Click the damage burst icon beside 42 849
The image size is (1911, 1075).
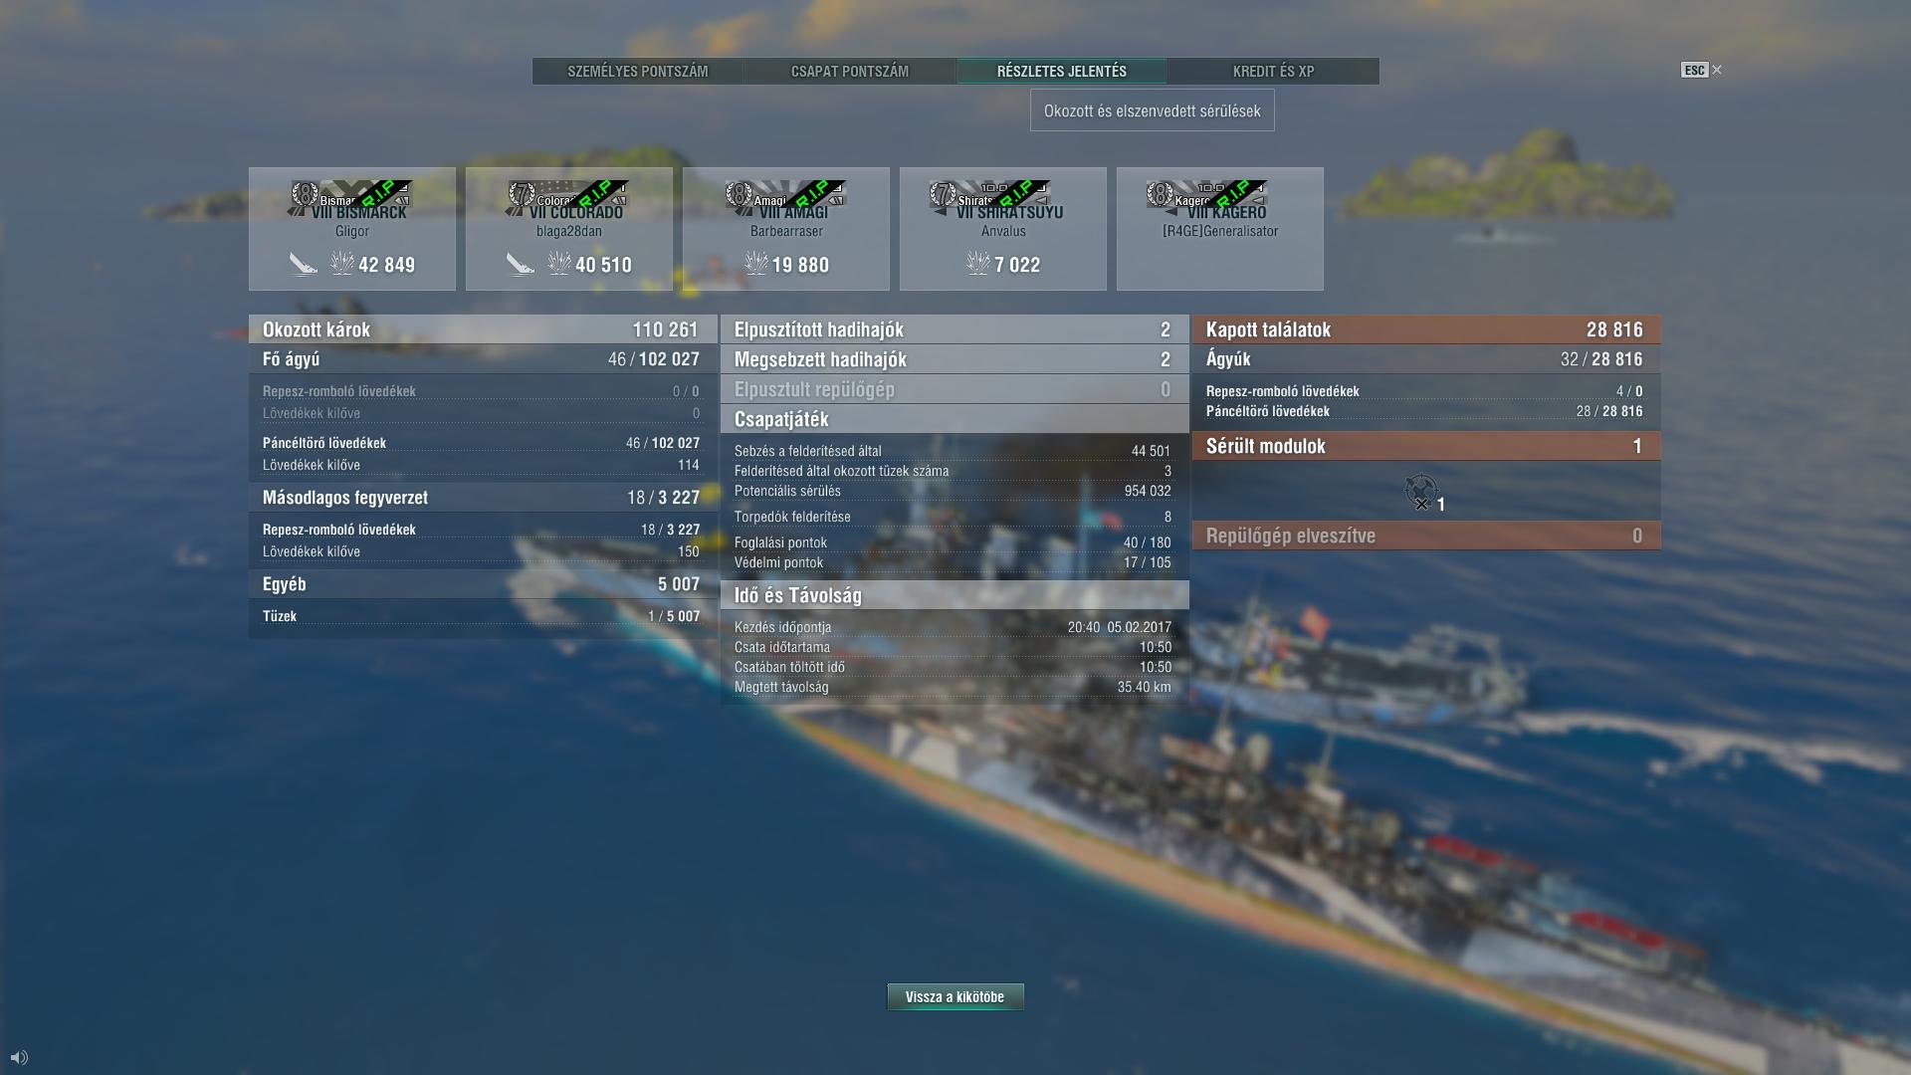click(342, 264)
